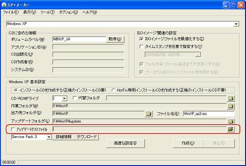Browse for 作業フォルダ with folder icon
The image size is (246, 166).
point(230,106)
